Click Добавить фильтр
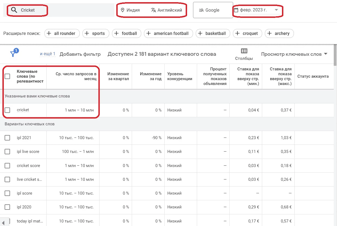 [80, 54]
